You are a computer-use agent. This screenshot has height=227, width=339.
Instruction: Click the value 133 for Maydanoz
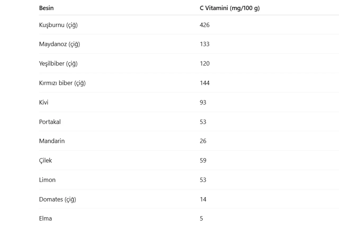tap(204, 44)
